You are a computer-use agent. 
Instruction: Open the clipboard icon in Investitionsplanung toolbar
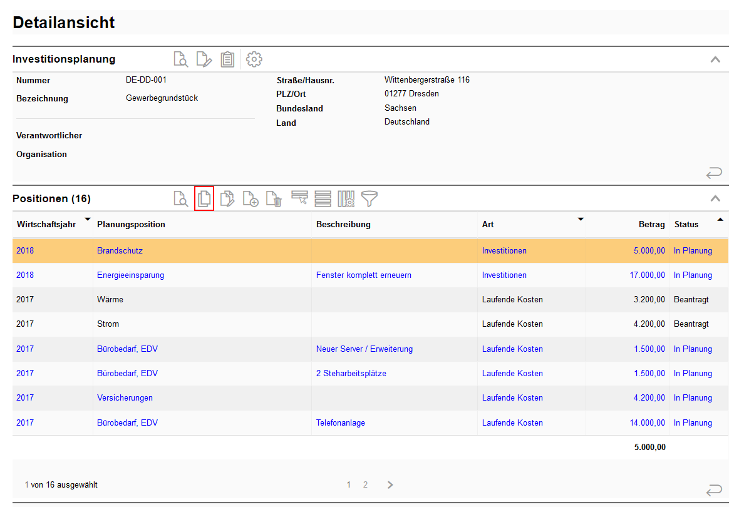227,59
